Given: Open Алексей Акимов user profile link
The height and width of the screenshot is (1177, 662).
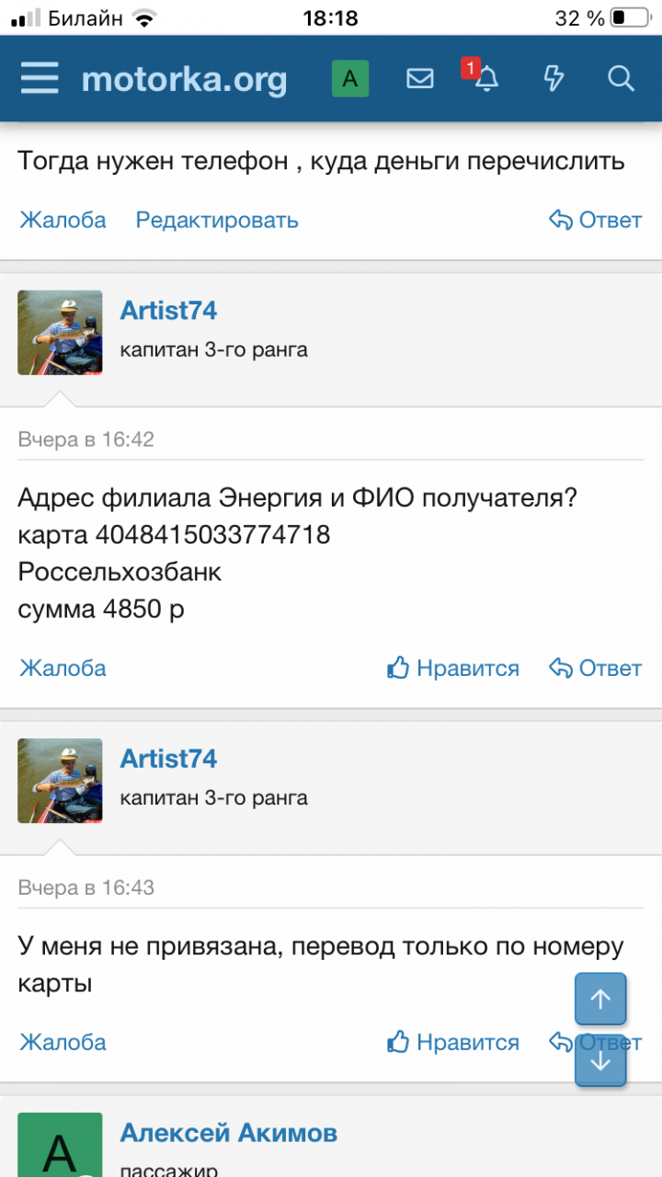Looking at the screenshot, I should point(228,1134).
